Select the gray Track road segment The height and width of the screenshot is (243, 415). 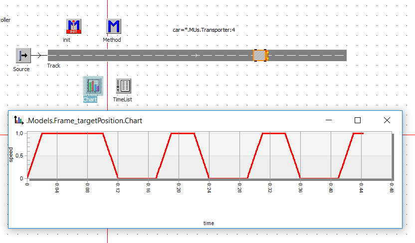(150, 55)
